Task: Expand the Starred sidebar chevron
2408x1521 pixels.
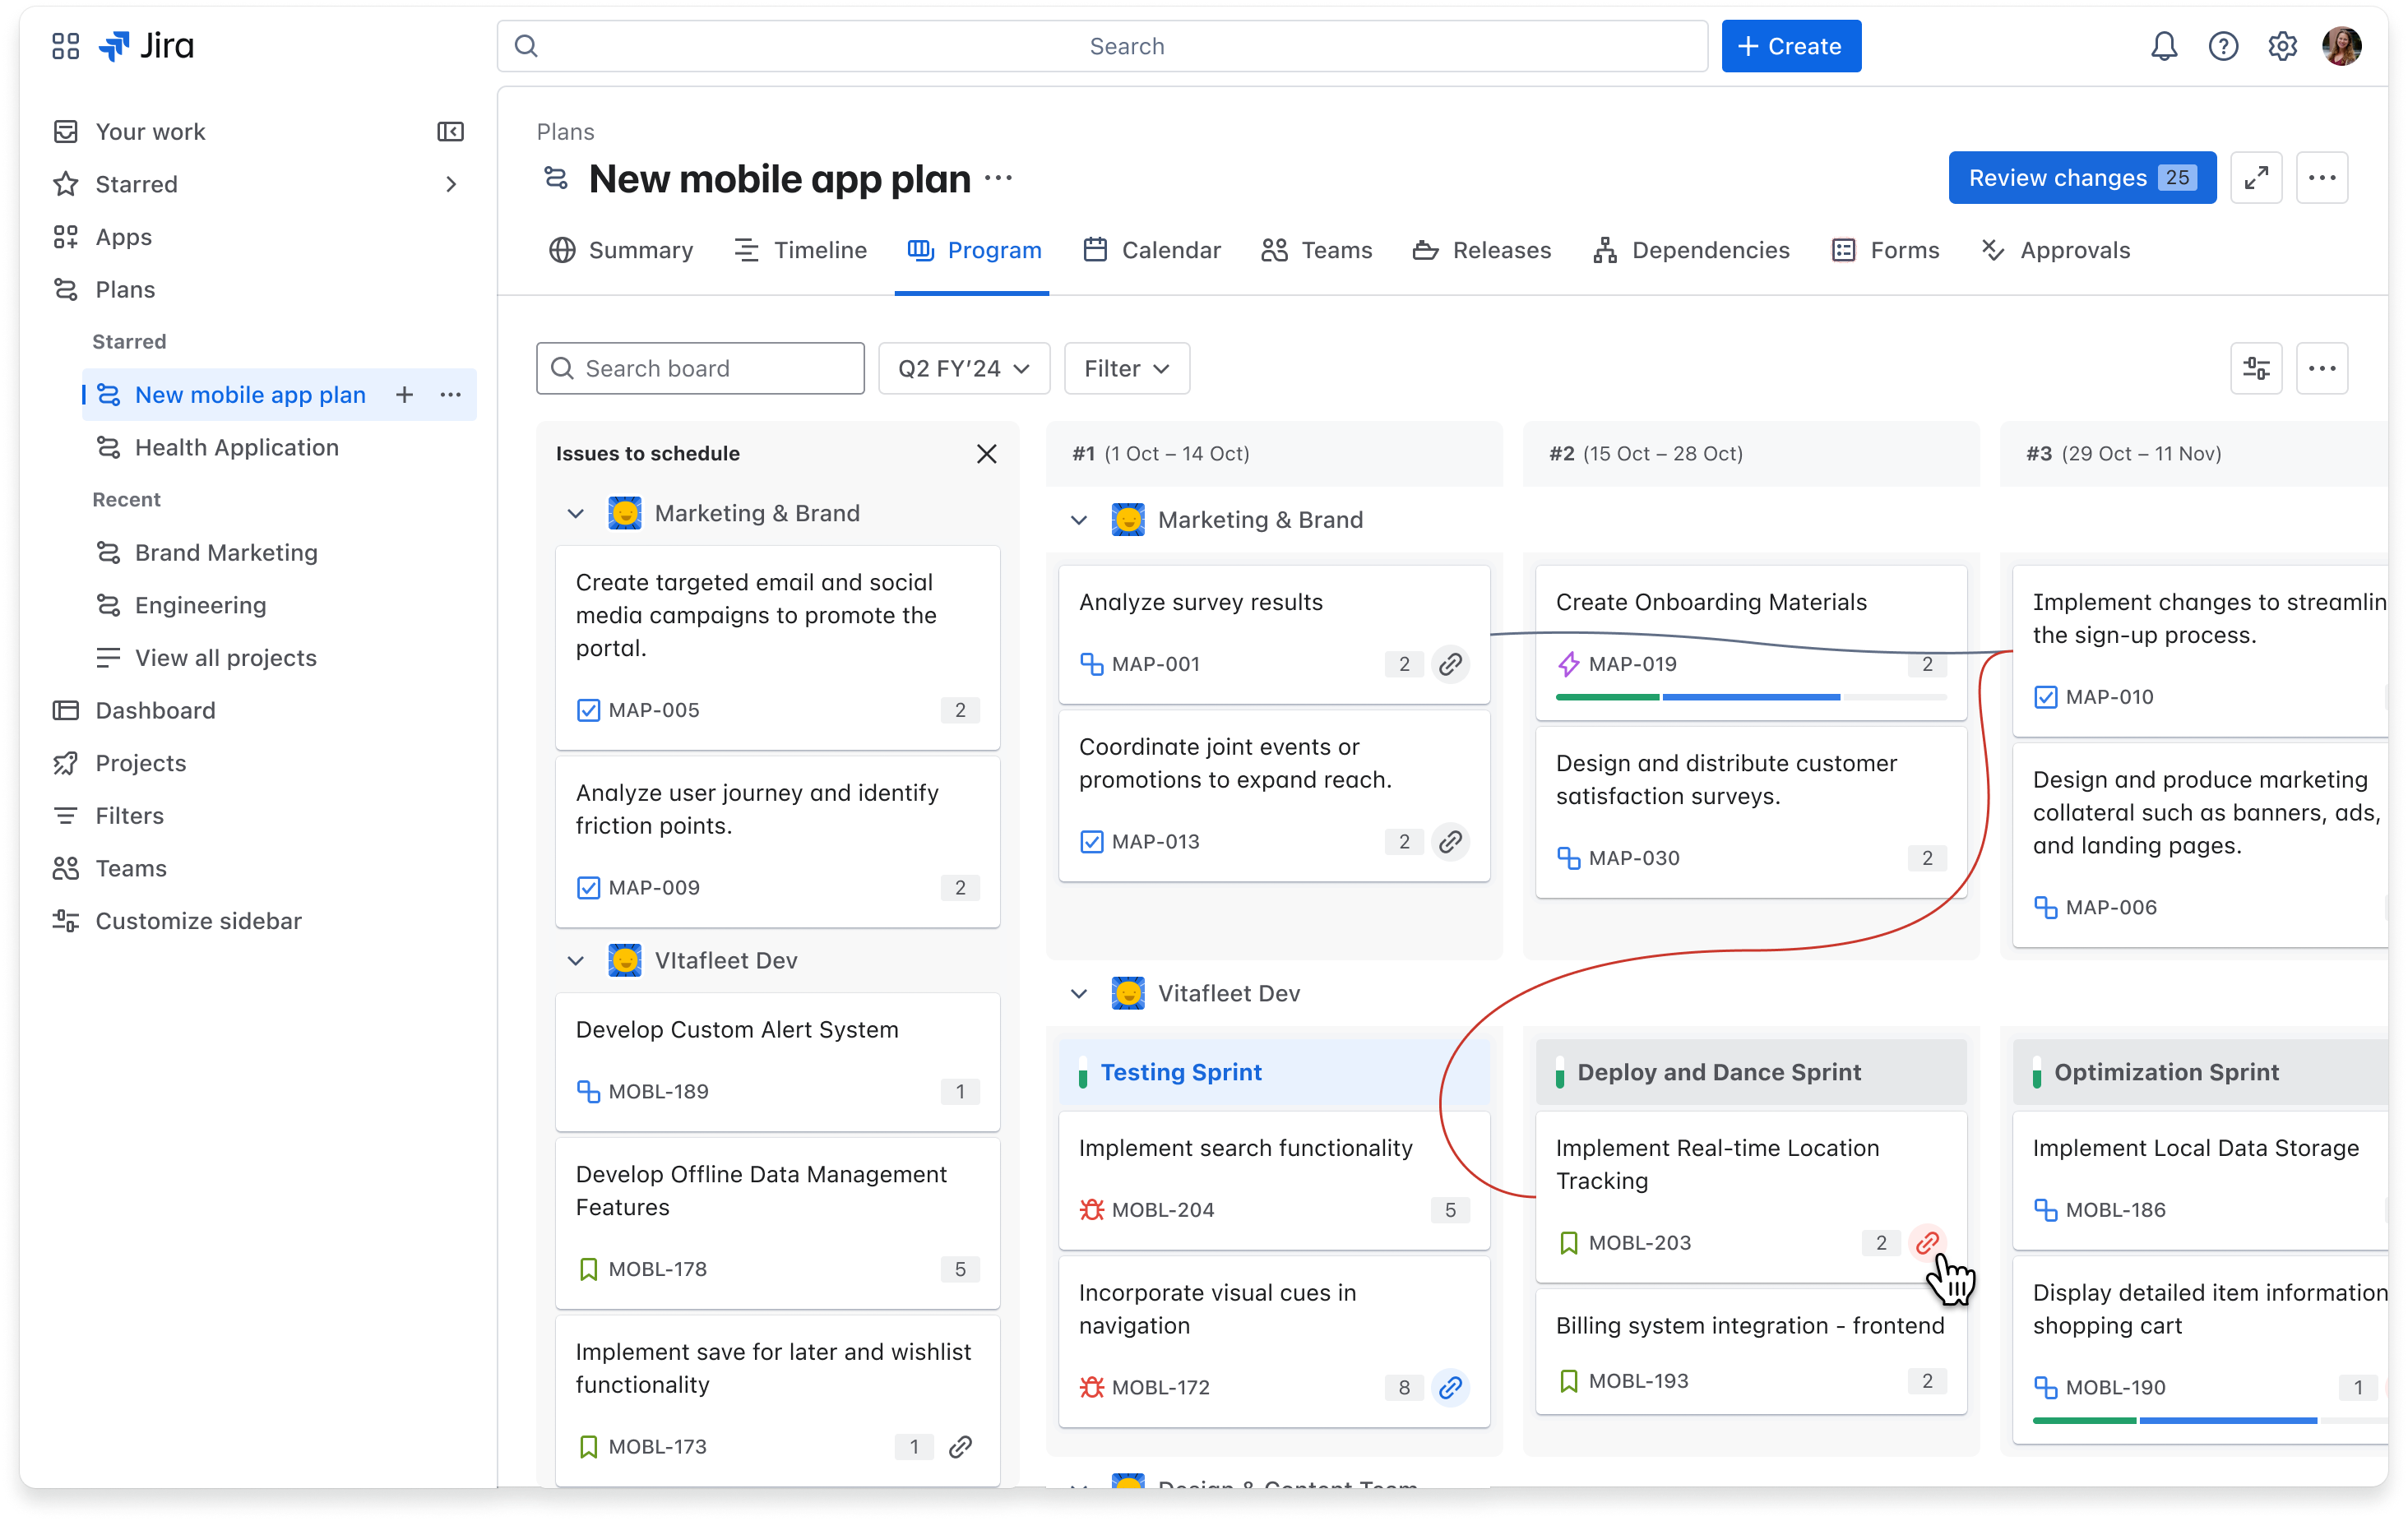Action: tap(451, 184)
